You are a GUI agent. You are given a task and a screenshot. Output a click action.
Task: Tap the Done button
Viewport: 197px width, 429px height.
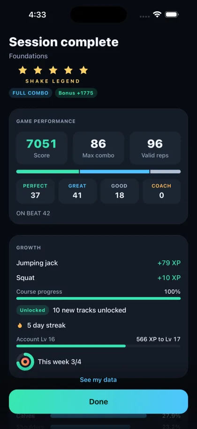coord(98,401)
